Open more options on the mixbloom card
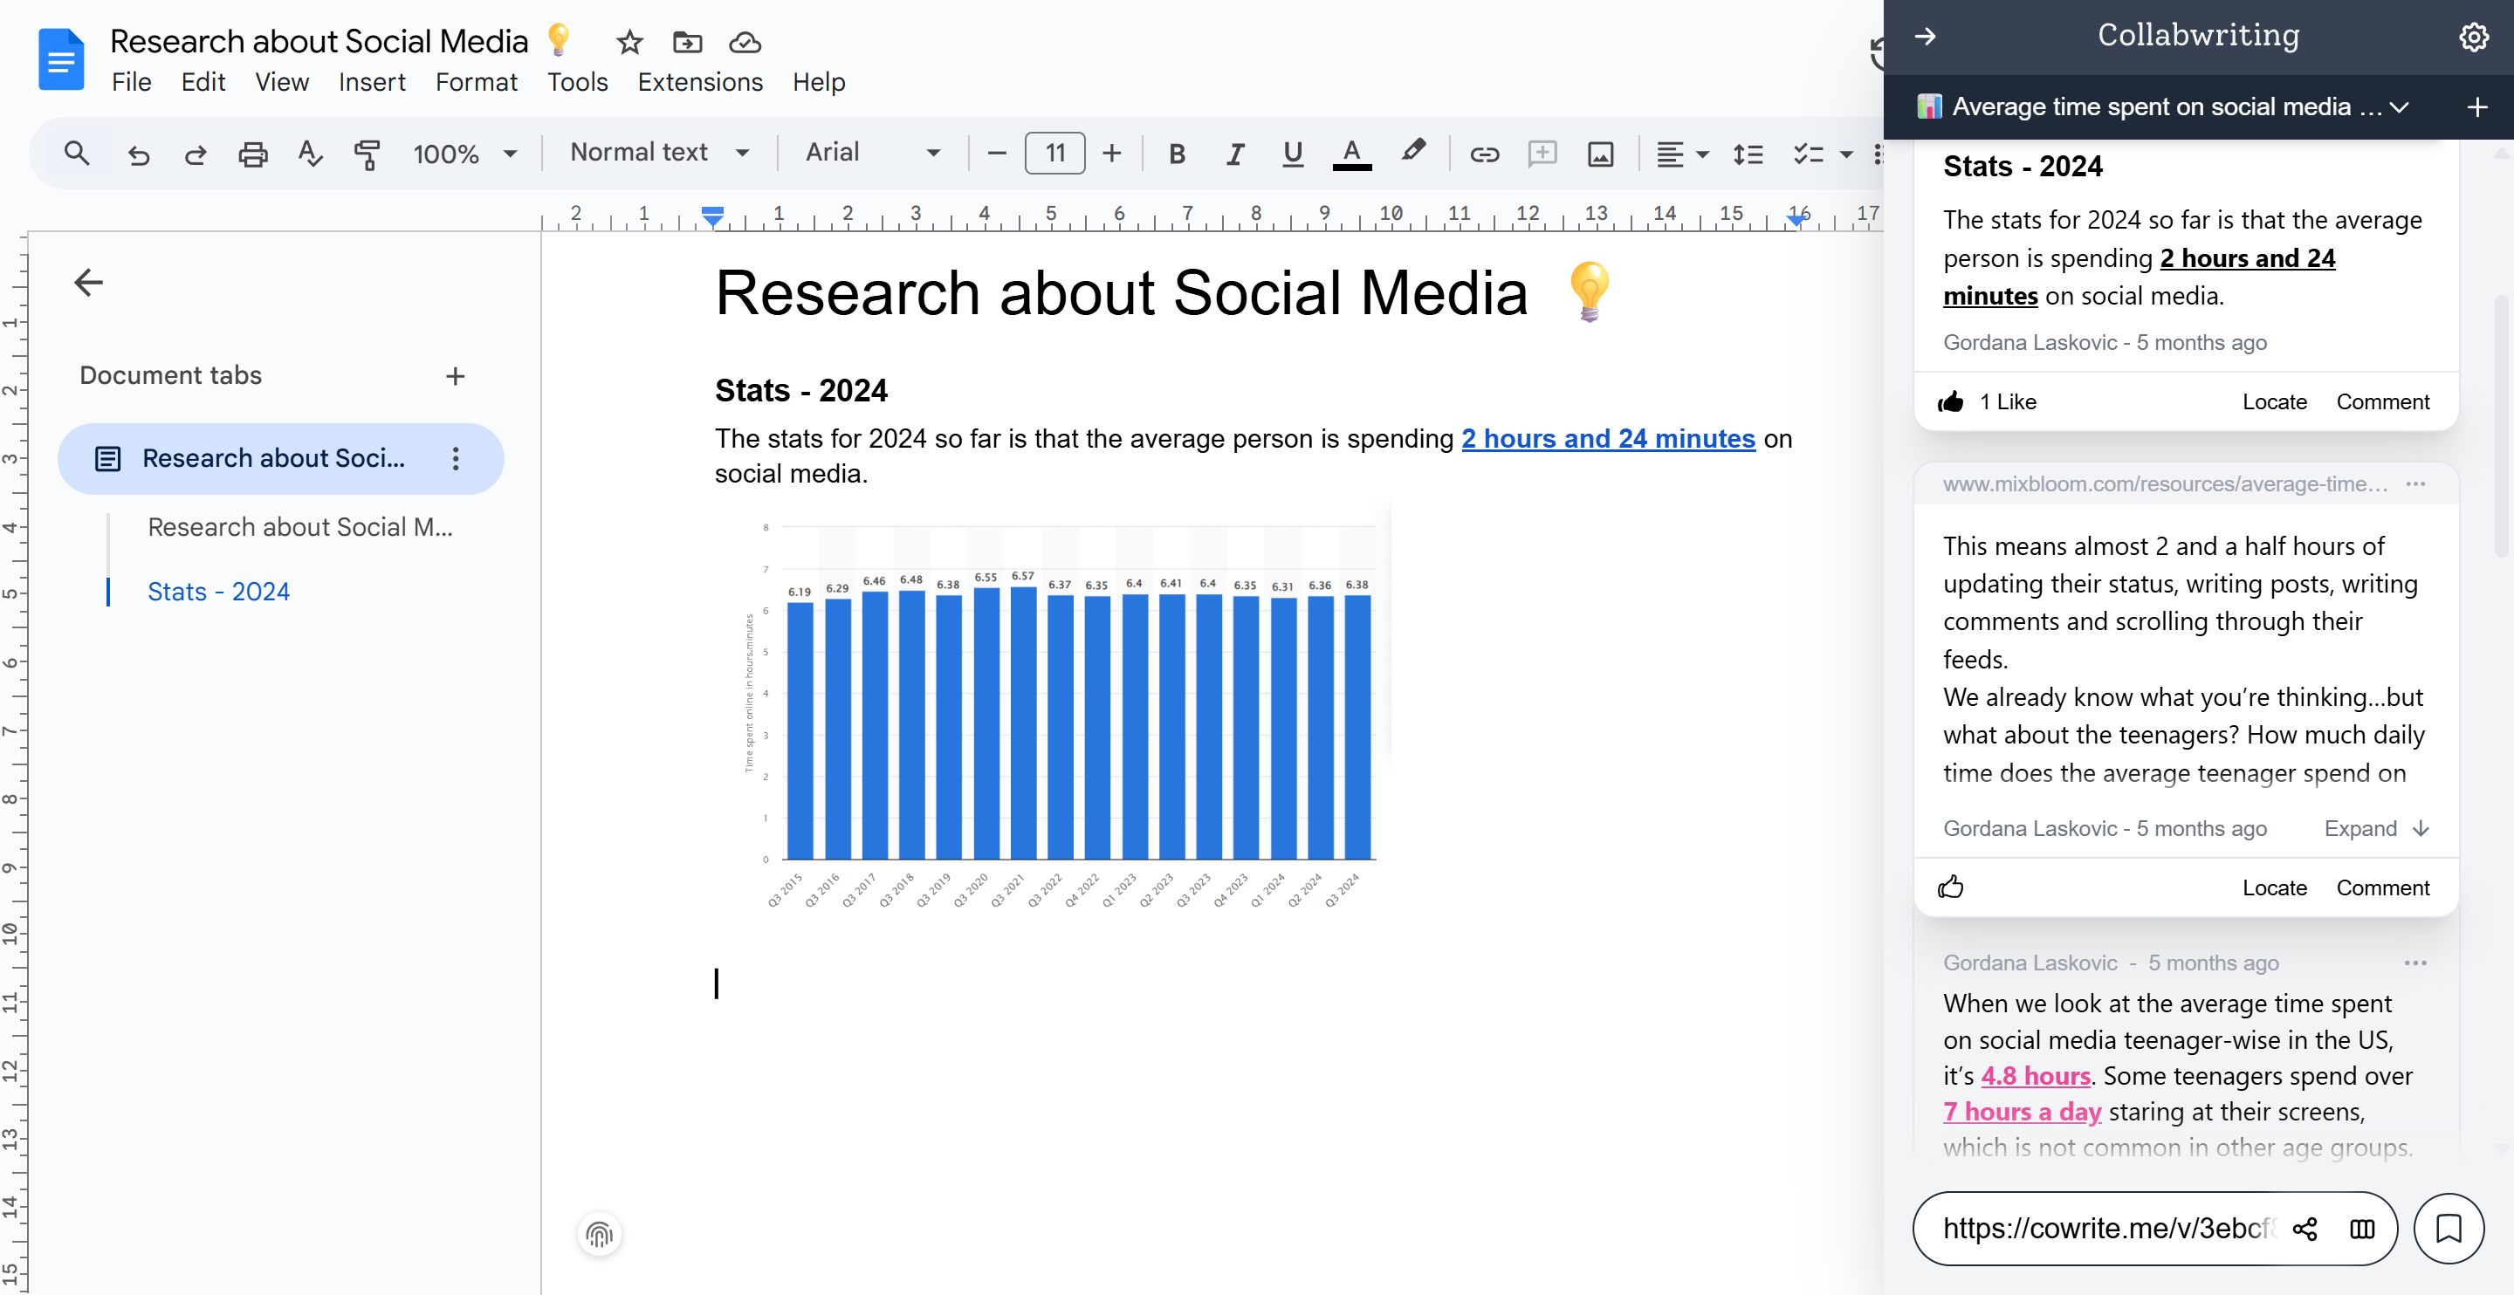 (2415, 484)
